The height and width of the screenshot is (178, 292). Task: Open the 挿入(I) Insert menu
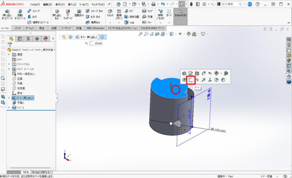point(72,4)
